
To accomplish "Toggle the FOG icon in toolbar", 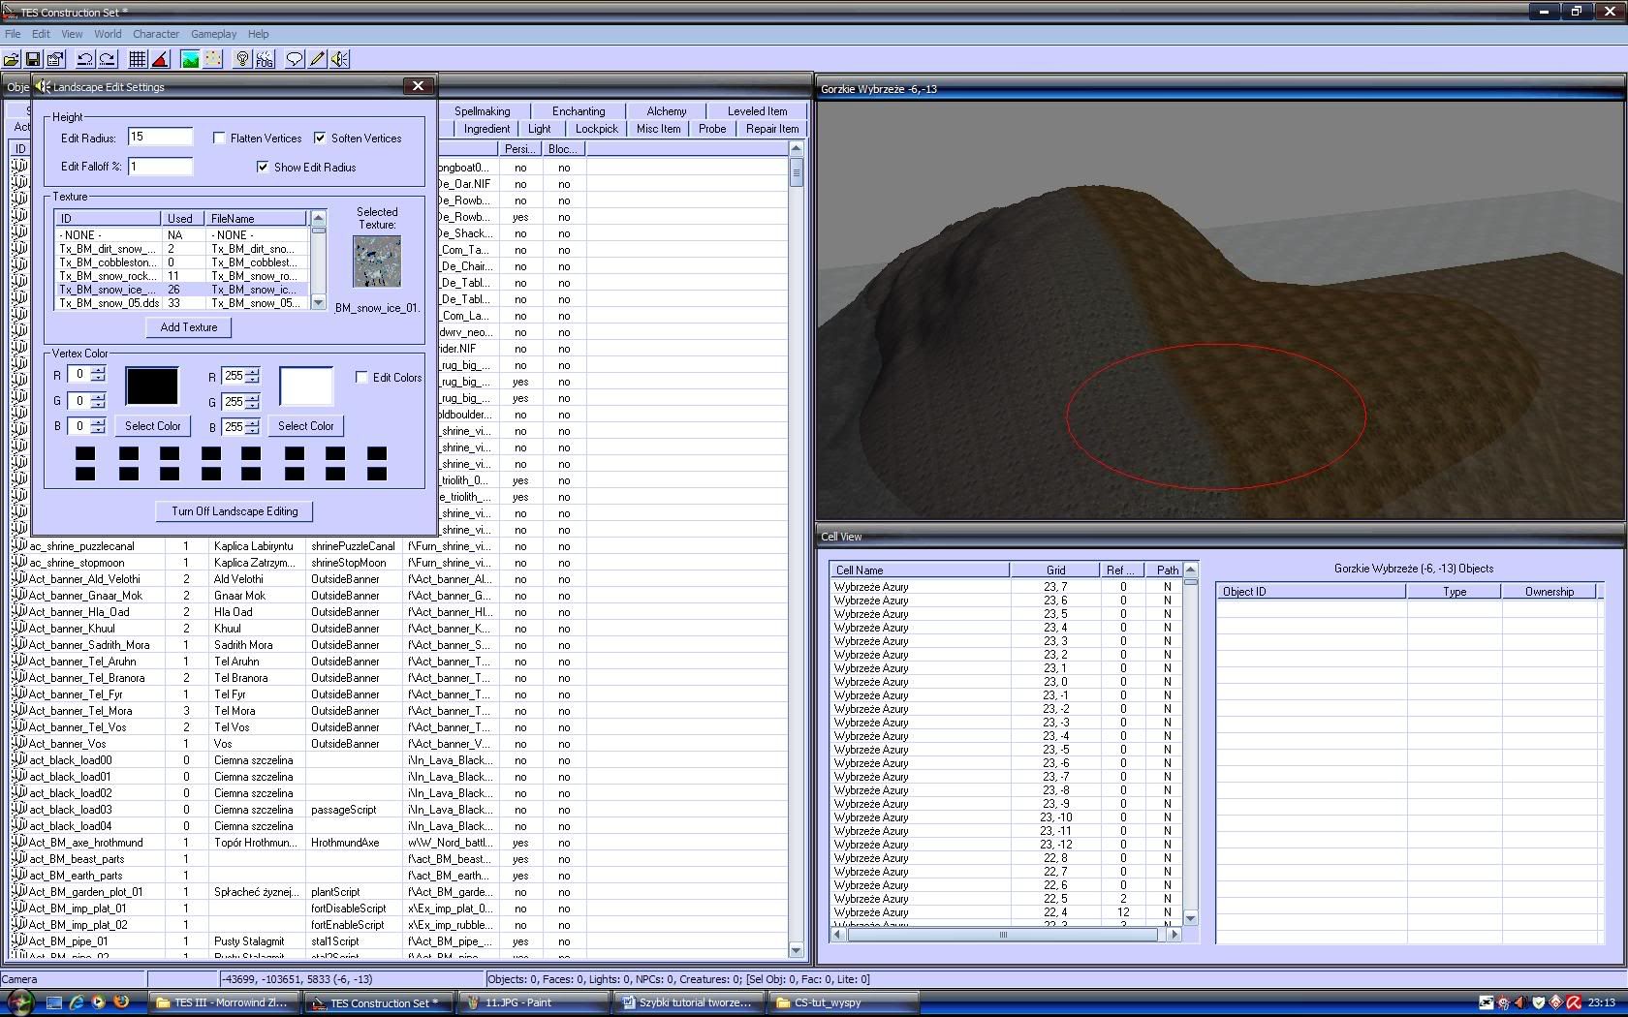I will (x=265, y=59).
